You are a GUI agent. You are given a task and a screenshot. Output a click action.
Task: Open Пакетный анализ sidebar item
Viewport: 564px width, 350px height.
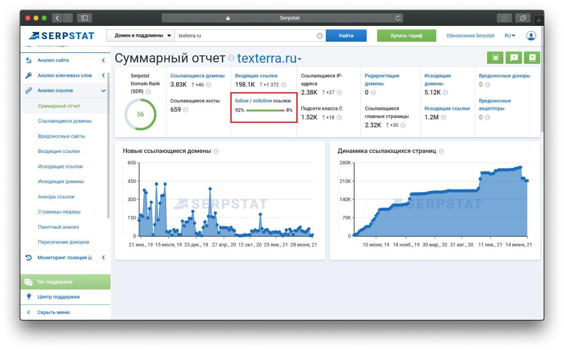pos(58,227)
